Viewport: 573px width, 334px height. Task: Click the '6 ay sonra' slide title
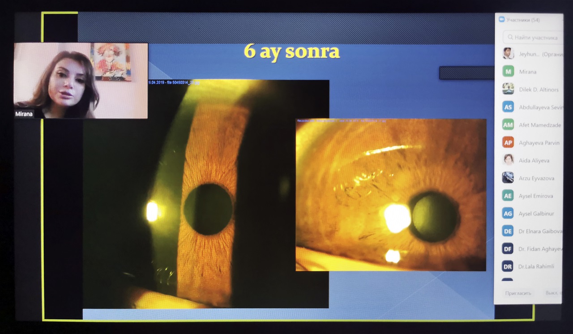click(292, 52)
